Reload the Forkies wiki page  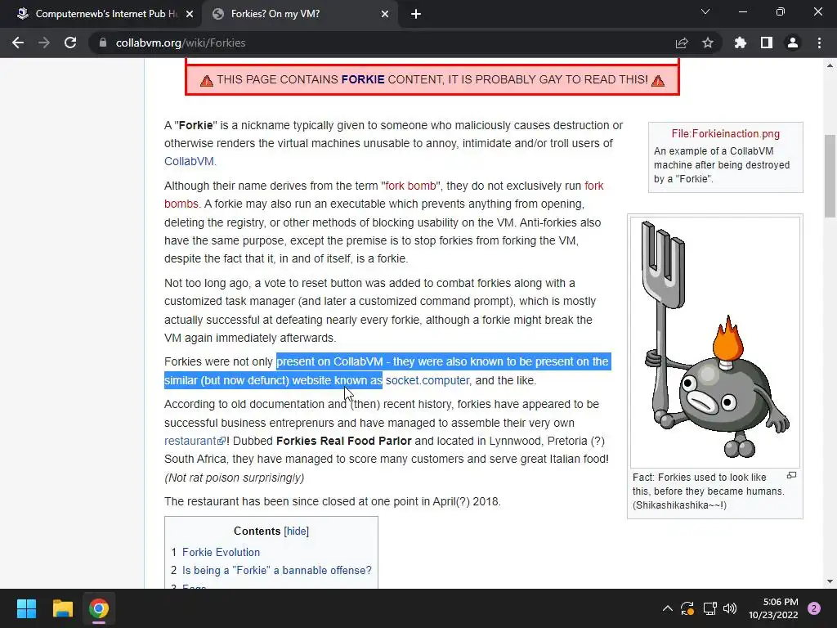[70, 43]
